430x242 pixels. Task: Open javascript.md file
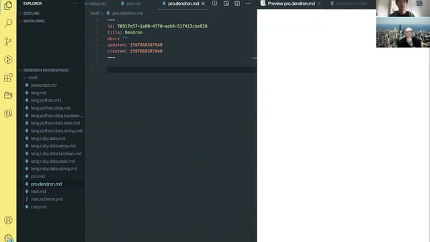pyautogui.click(x=44, y=85)
